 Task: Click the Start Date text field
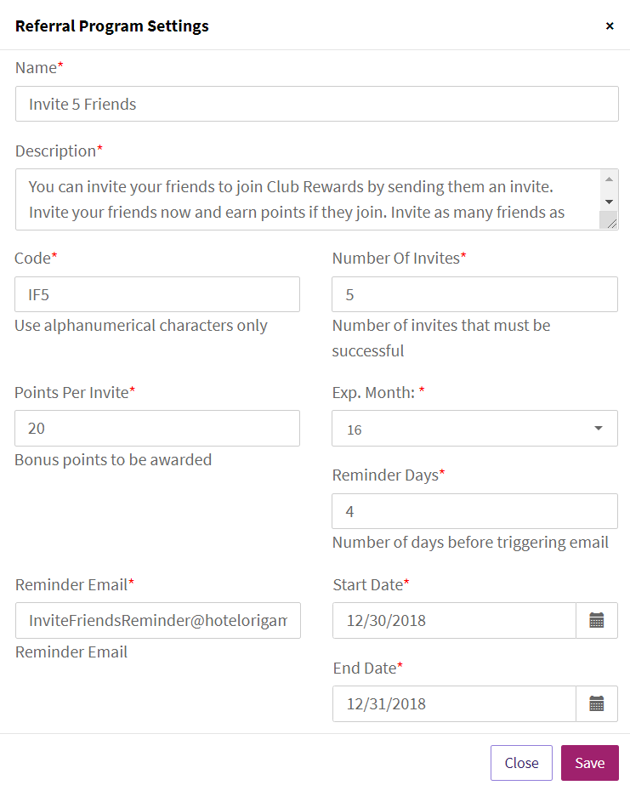point(454,620)
